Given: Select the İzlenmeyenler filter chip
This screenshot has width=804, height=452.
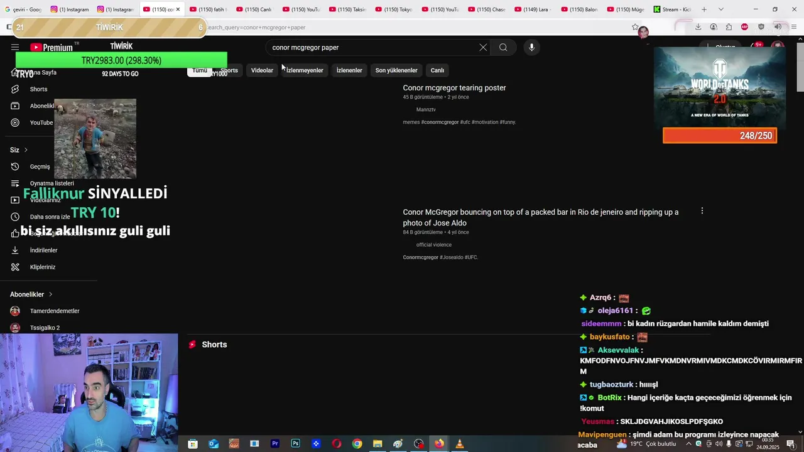Looking at the screenshot, I should point(305,70).
